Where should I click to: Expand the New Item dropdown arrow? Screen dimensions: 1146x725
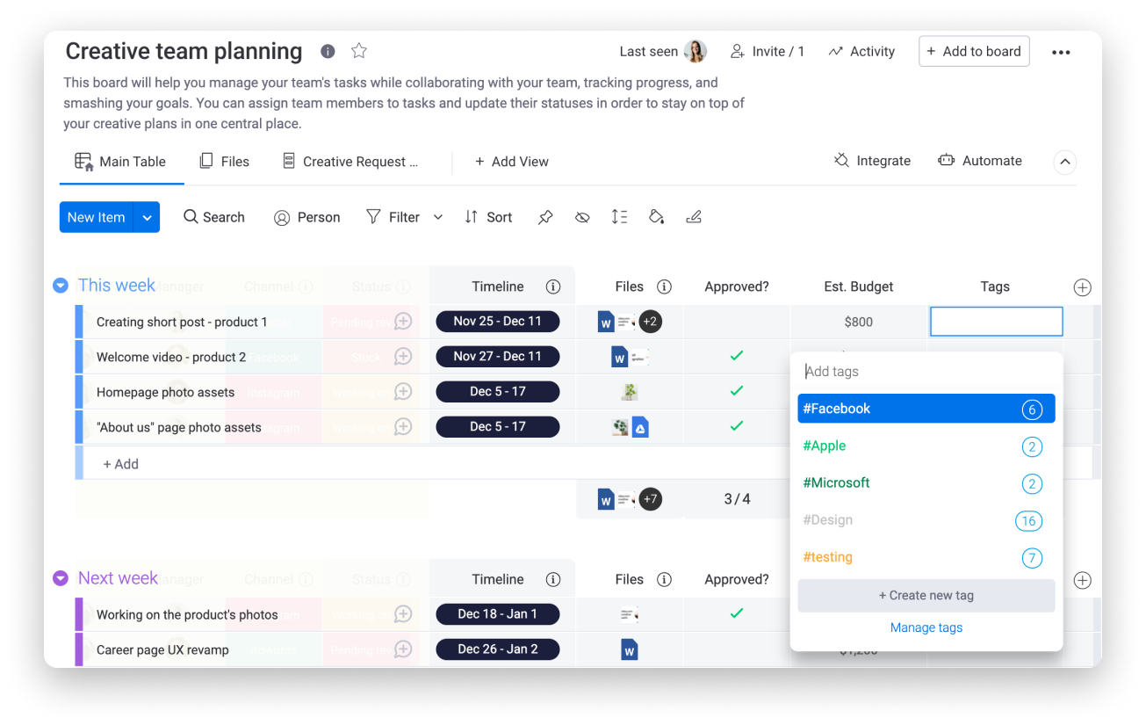coord(147,217)
